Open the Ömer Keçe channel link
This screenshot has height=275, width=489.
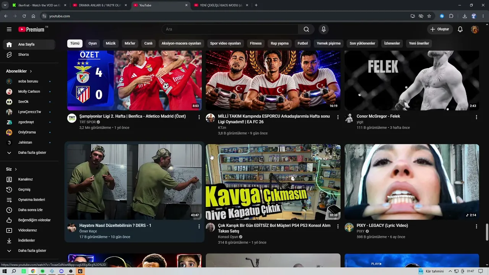(88, 231)
